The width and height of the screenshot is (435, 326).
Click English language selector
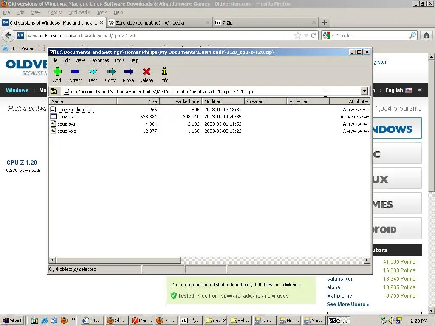click(x=398, y=90)
